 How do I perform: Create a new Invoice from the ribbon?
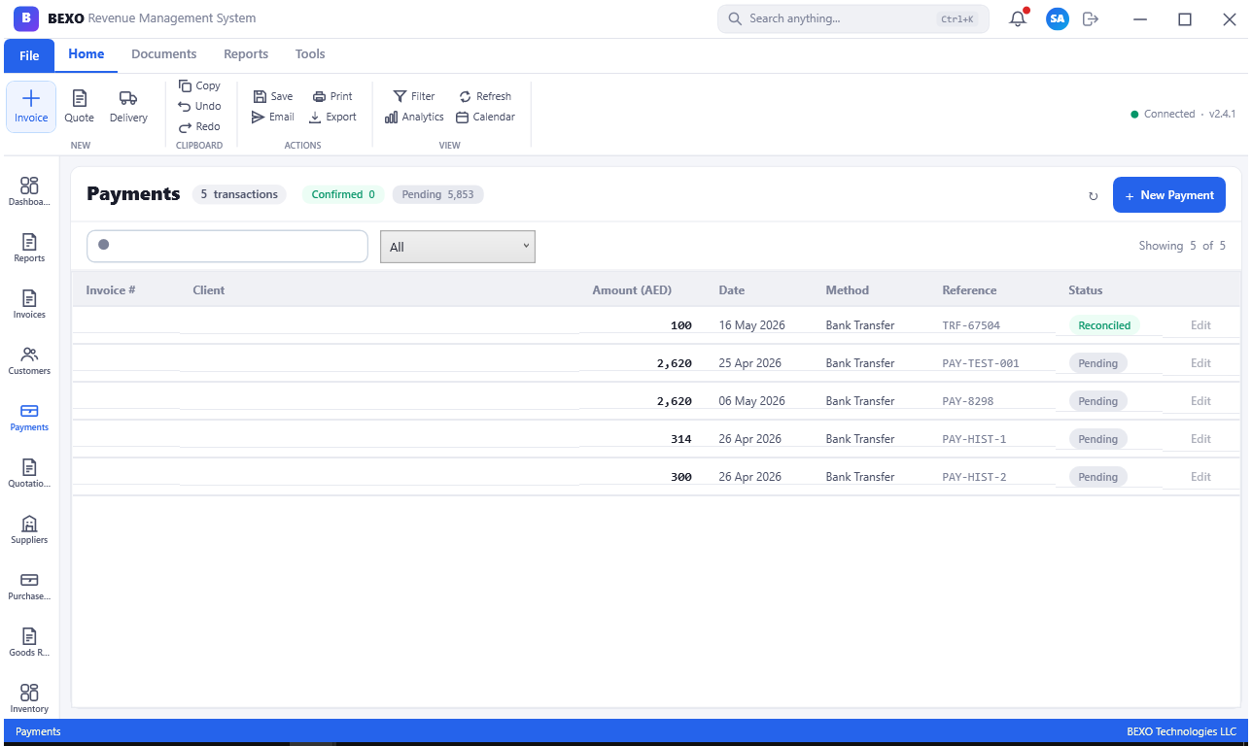(31, 107)
